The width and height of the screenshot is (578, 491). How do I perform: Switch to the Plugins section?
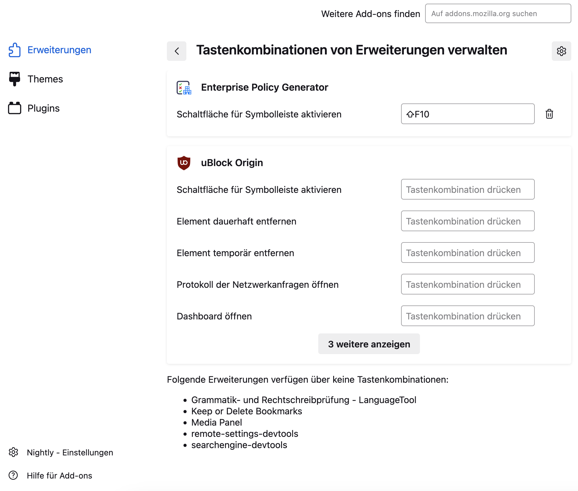(44, 108)
